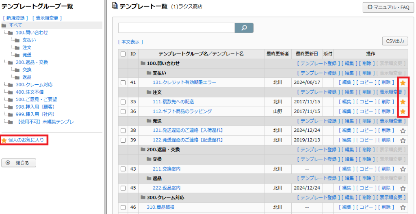The image size is (416, 214).
Task: Select すべて root folder in tree
Action: tap(16, 25)
